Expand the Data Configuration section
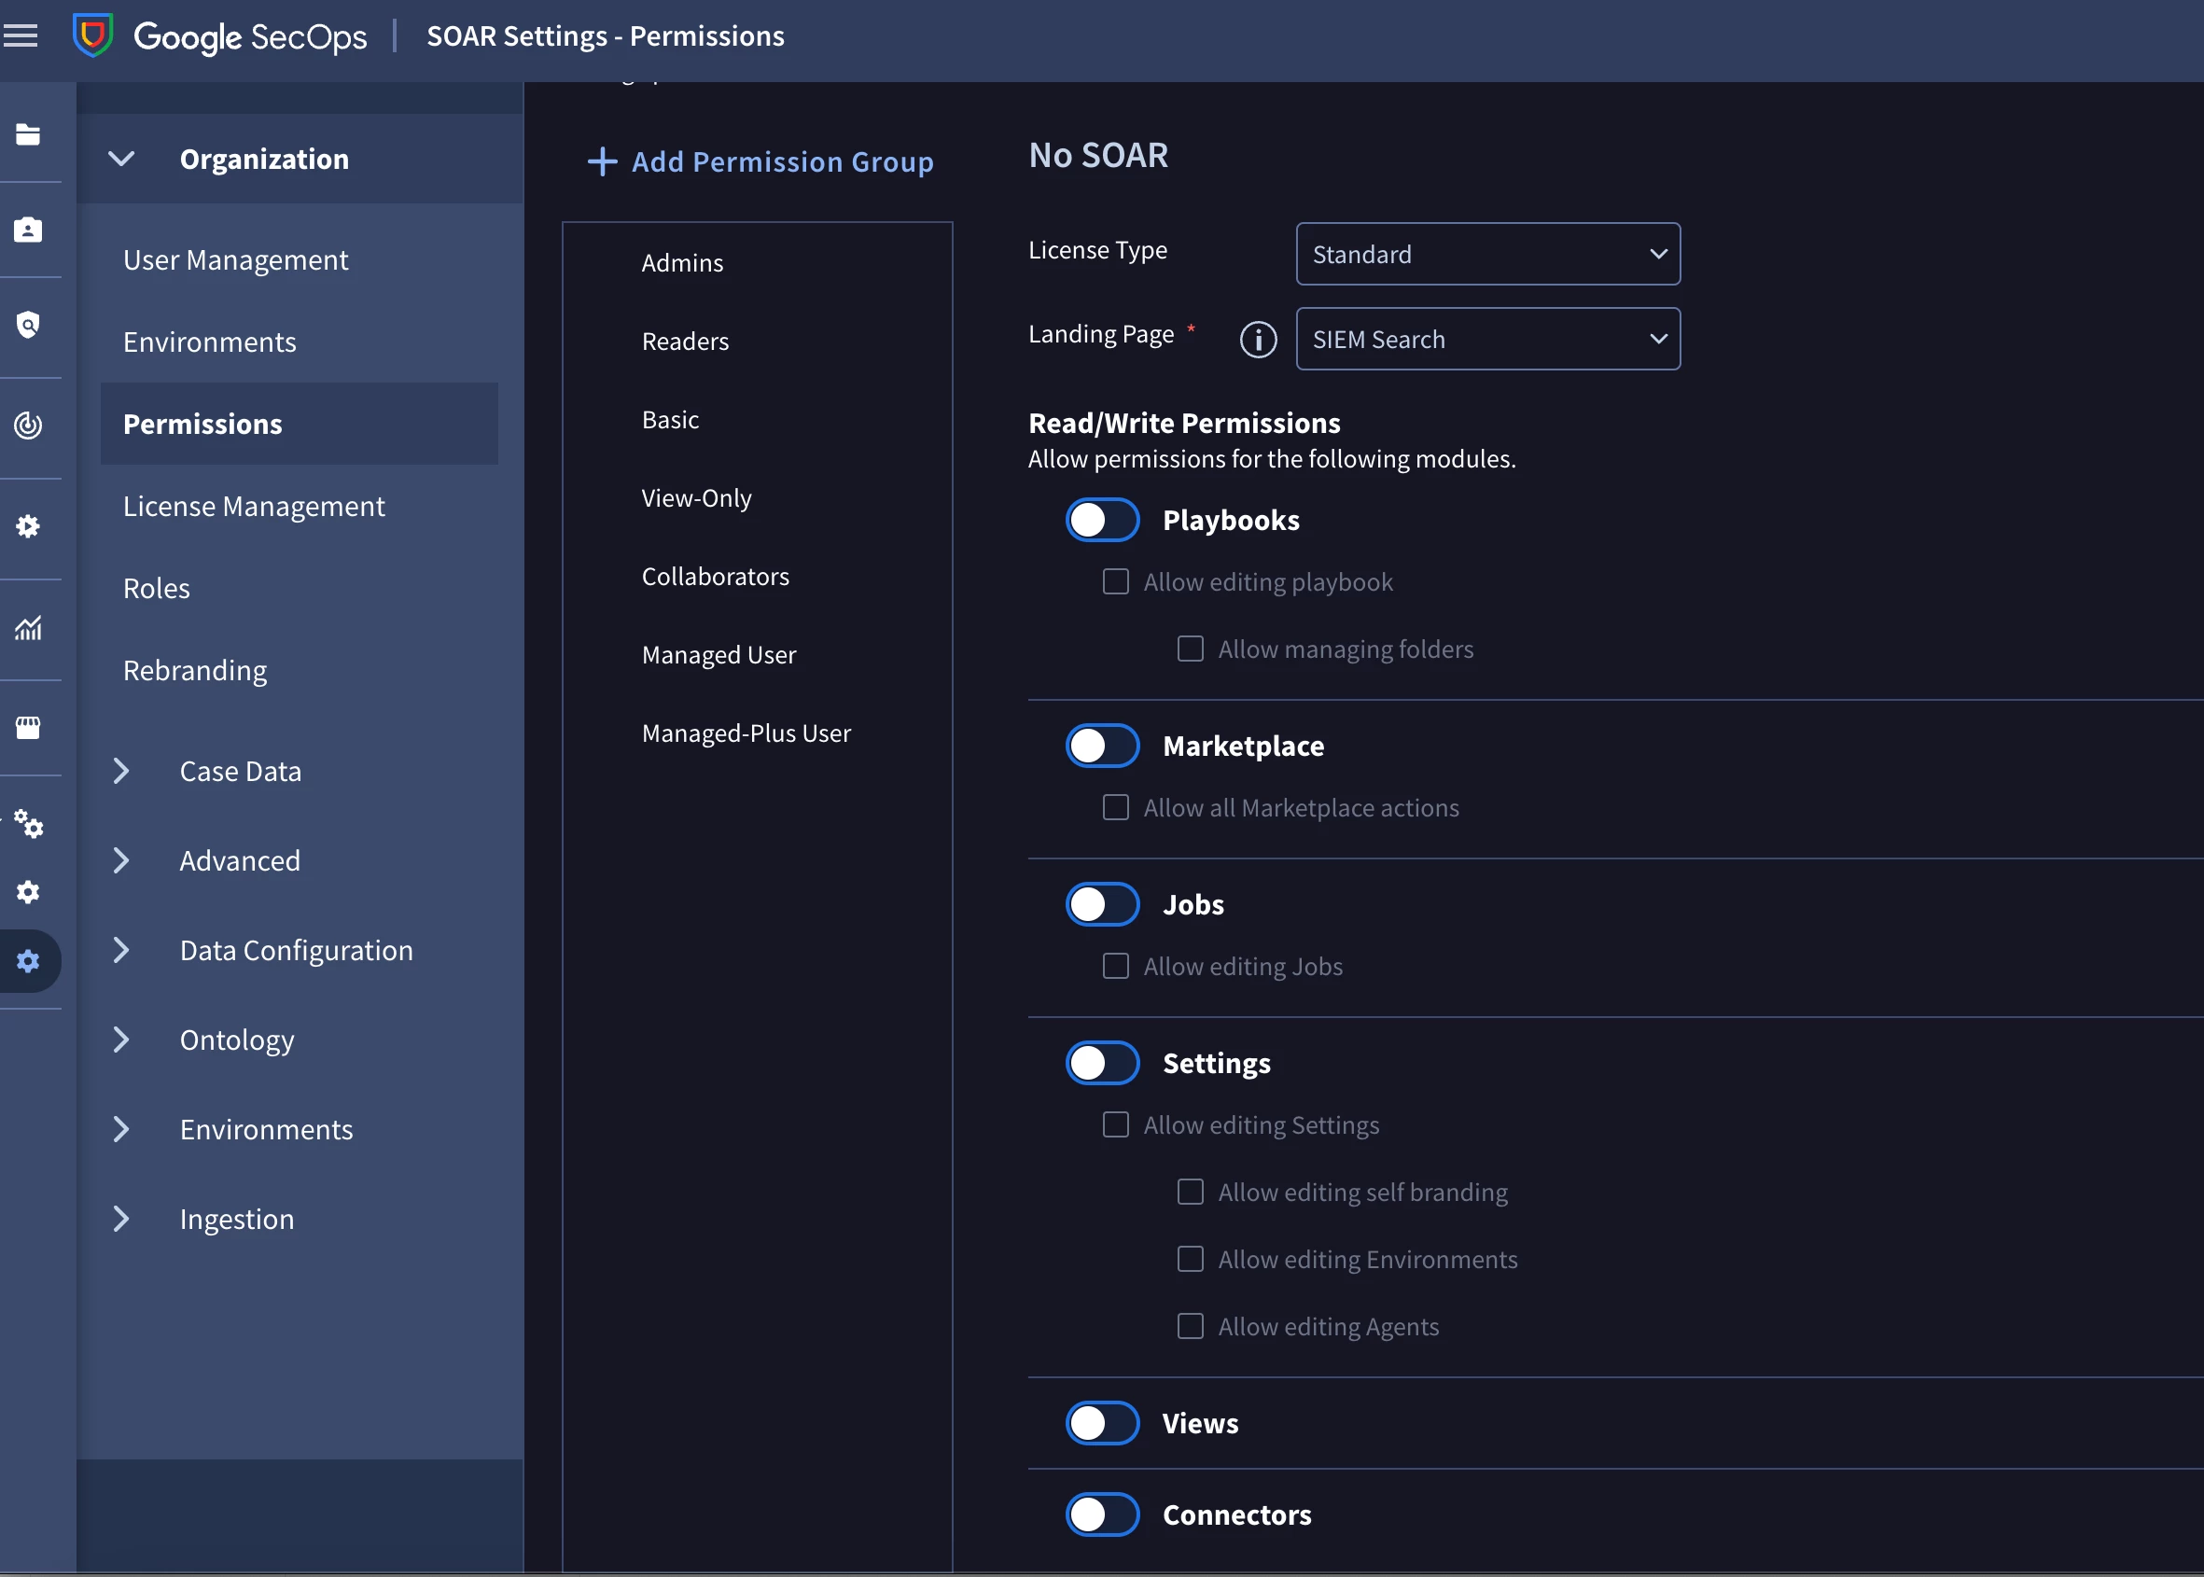Viewport: 2204px width, 1577px height. point(121,950)
